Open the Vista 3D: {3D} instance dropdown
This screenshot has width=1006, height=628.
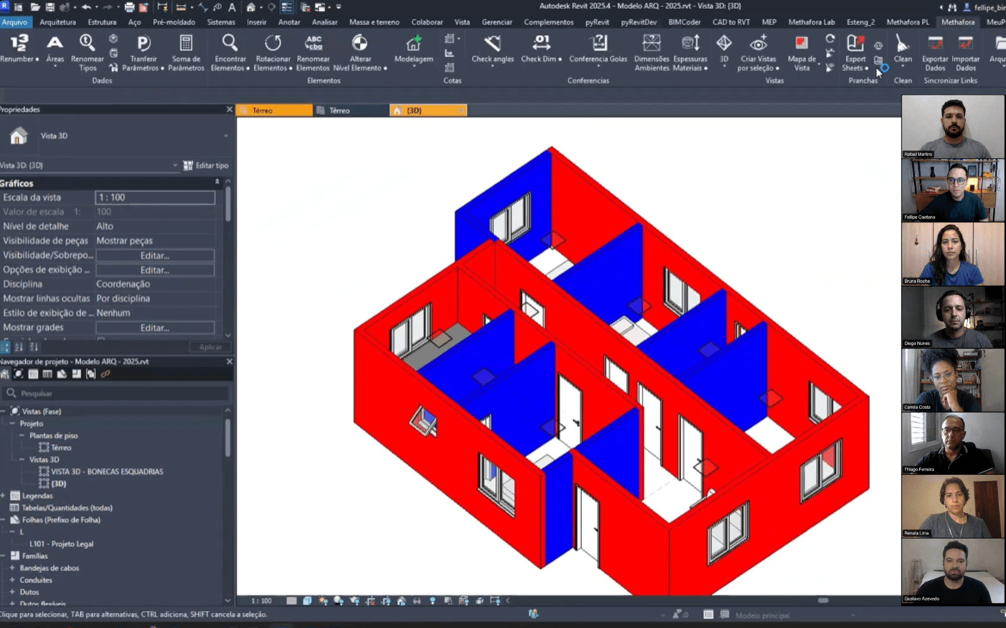click(175, 165)
